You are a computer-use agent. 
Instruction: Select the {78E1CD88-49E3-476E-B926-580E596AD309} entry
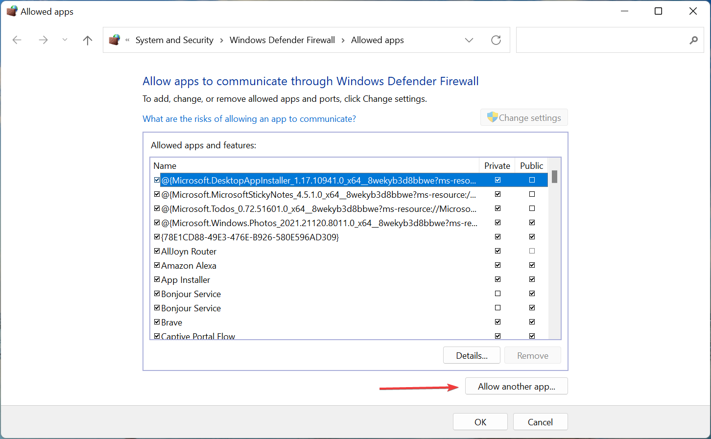click(250, 237)
